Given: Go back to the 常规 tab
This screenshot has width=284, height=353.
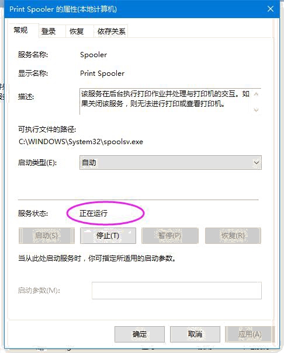Looking at the screenshot, I should (20, 30).
